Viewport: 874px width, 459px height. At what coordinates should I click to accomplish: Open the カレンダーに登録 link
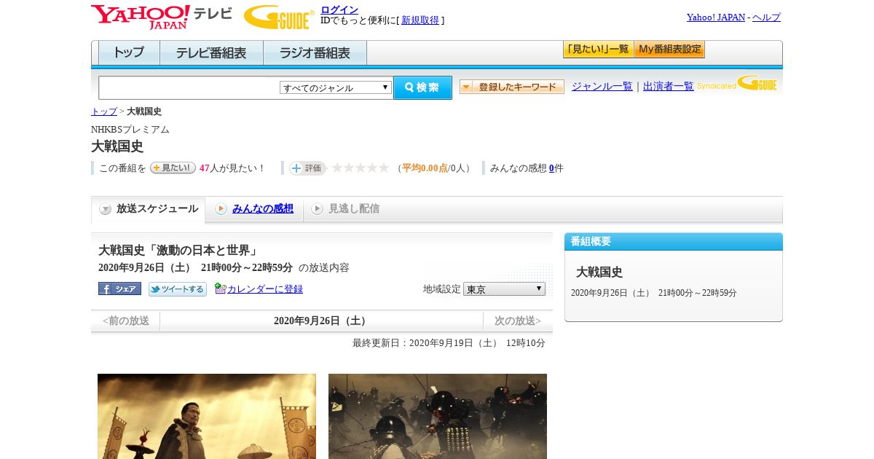(265, 289)
